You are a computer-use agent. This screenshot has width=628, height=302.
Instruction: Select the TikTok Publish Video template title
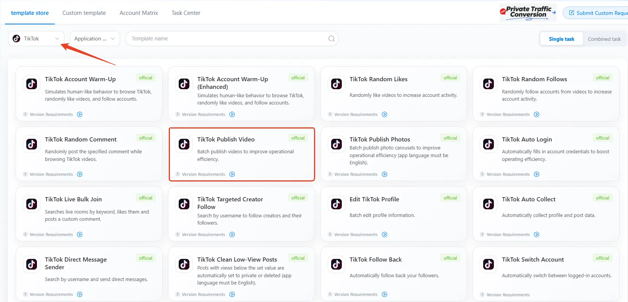click(x=226, y=140)
